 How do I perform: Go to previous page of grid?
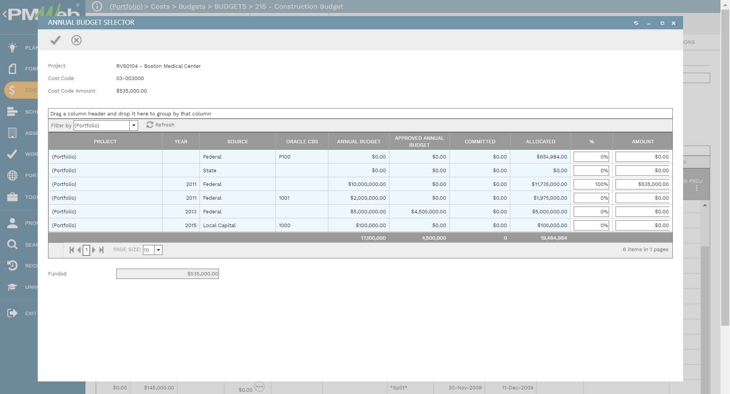coord(79,250)
